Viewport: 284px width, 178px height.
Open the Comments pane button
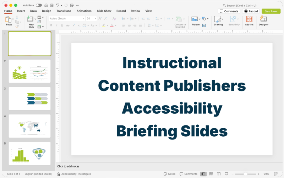tap(229, 11)
